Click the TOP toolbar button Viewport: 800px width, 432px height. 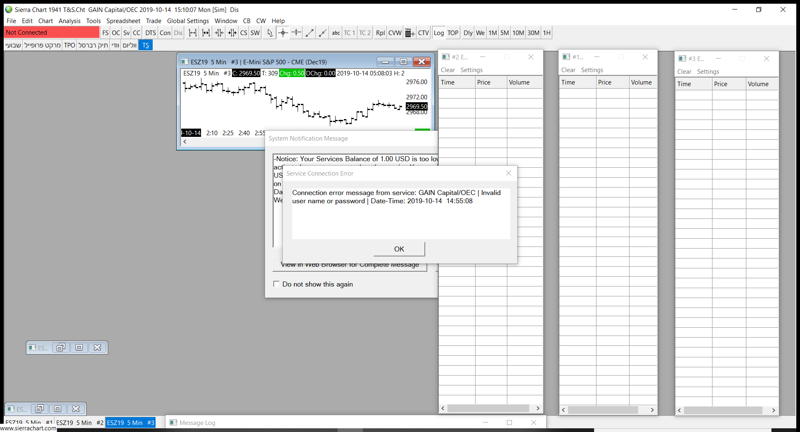453,33
